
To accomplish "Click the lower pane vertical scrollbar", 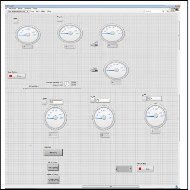I will [x=179, y=118].
